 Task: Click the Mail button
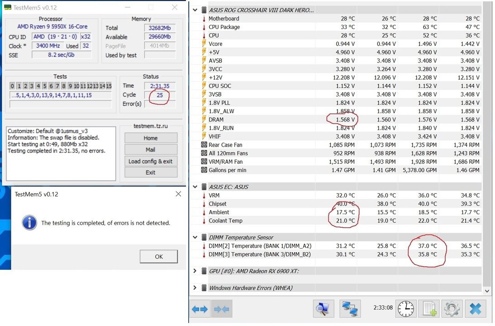pyautogui.click(x=151, y=149)
